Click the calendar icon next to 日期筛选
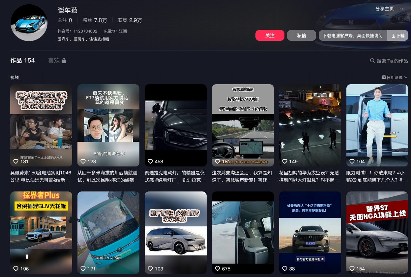Viewport: 411px width, 277px height. point(384,77)
